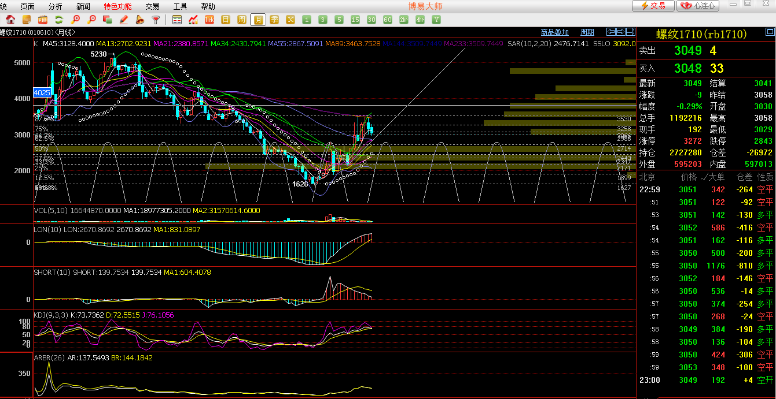
Task: Click the F10 information icon
Action: pos(42,20)
